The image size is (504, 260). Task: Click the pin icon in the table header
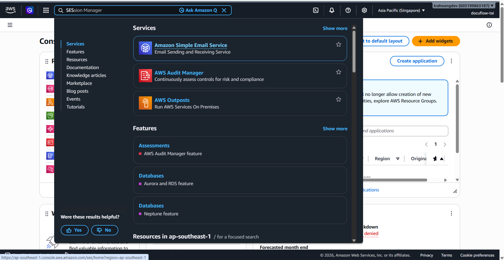point(435,158)
